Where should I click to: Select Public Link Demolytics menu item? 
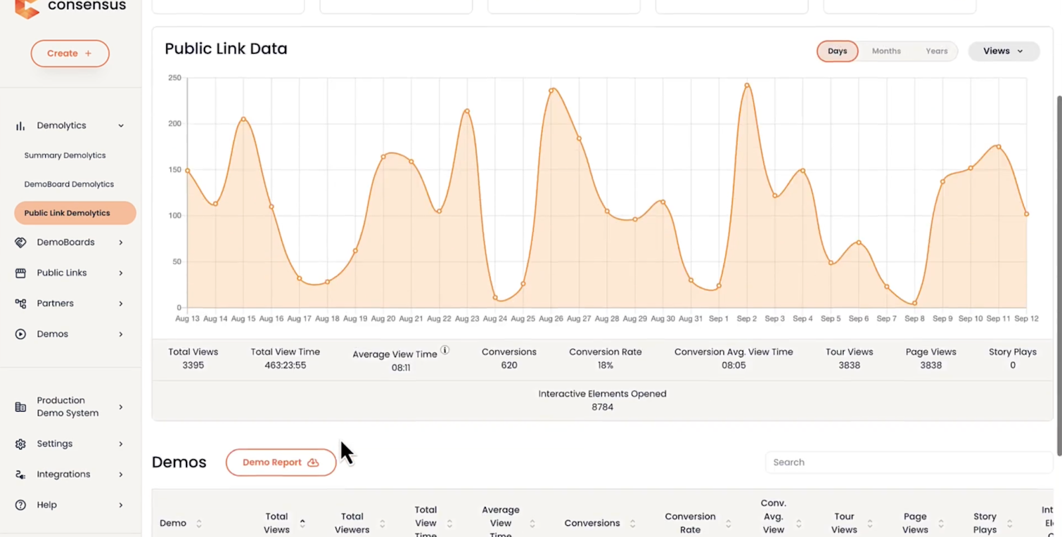[x=75, y=213]
